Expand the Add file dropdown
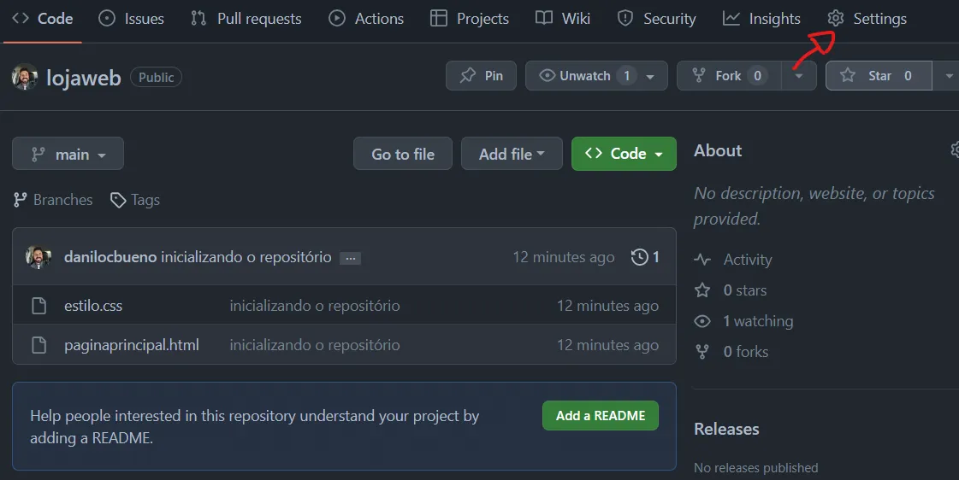Screen dimensions: 959x480 [x=512, y=154]
